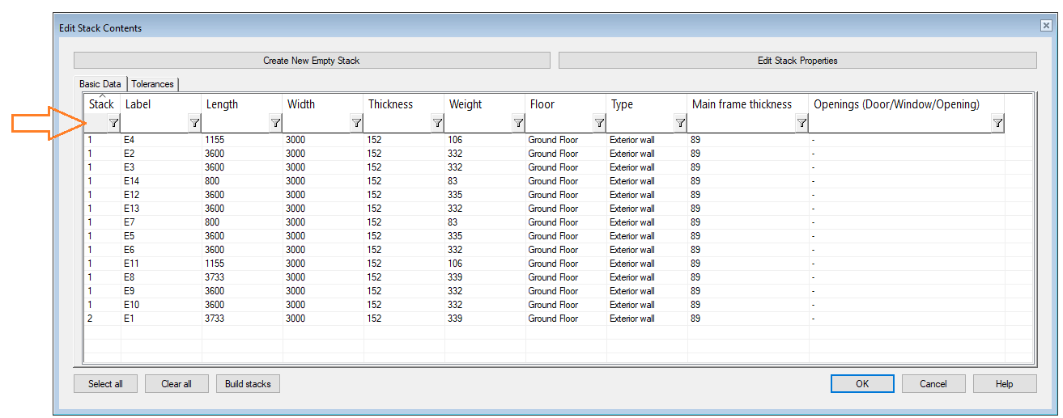The height and width of the screenshot is (418, 1063).
Task: Open the Label column filter icon
Action: 194,123
